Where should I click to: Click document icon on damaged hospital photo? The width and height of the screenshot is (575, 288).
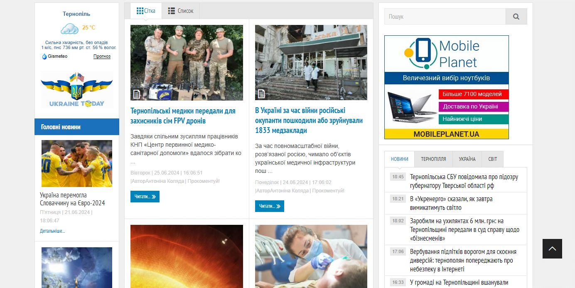pyautogui.click(x=261, y=94)
